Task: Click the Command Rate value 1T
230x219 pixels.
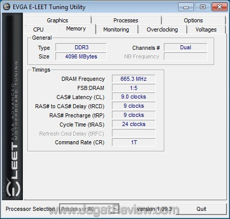Action: [x=134, y=142]
